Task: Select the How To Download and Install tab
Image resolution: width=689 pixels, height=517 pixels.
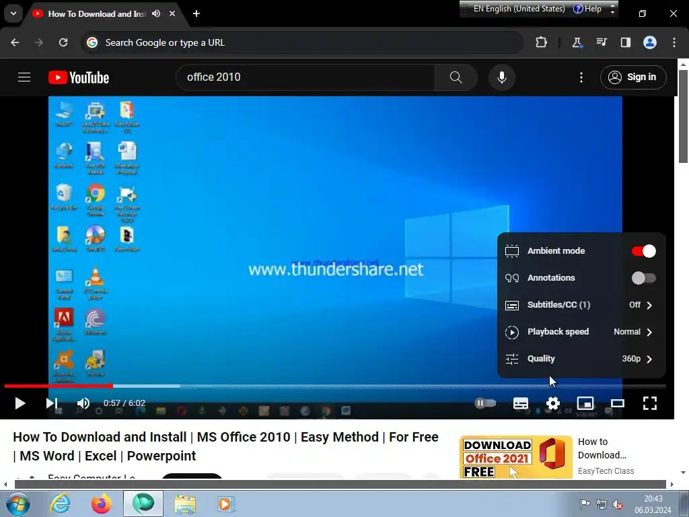Action: [x=97, y=14]
